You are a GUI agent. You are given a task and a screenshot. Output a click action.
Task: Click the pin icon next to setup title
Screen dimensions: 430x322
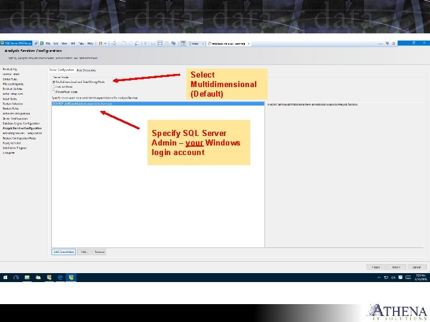(x=36, y=44)
